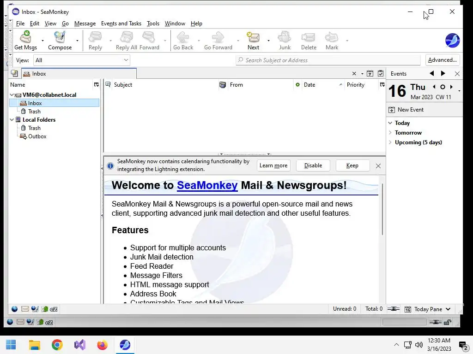Viewport: 473px width, 354px height.
Task: Select the Inbox tab
Action: pos(79,74)
